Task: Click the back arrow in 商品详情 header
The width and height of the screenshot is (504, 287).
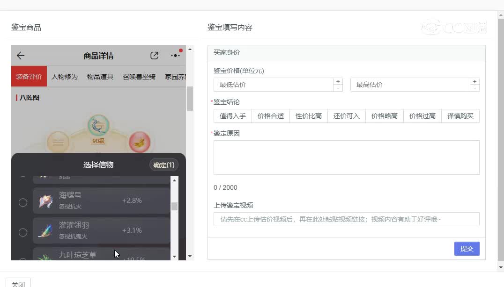Action: click(20, 55)
